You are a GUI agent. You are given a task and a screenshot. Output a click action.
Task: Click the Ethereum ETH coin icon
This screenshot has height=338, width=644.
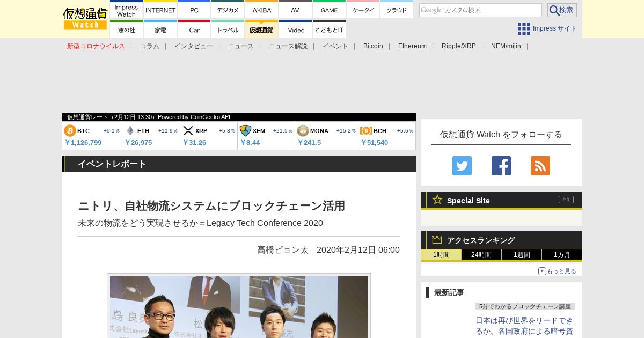pyautogui.click(x=130, y=131)
